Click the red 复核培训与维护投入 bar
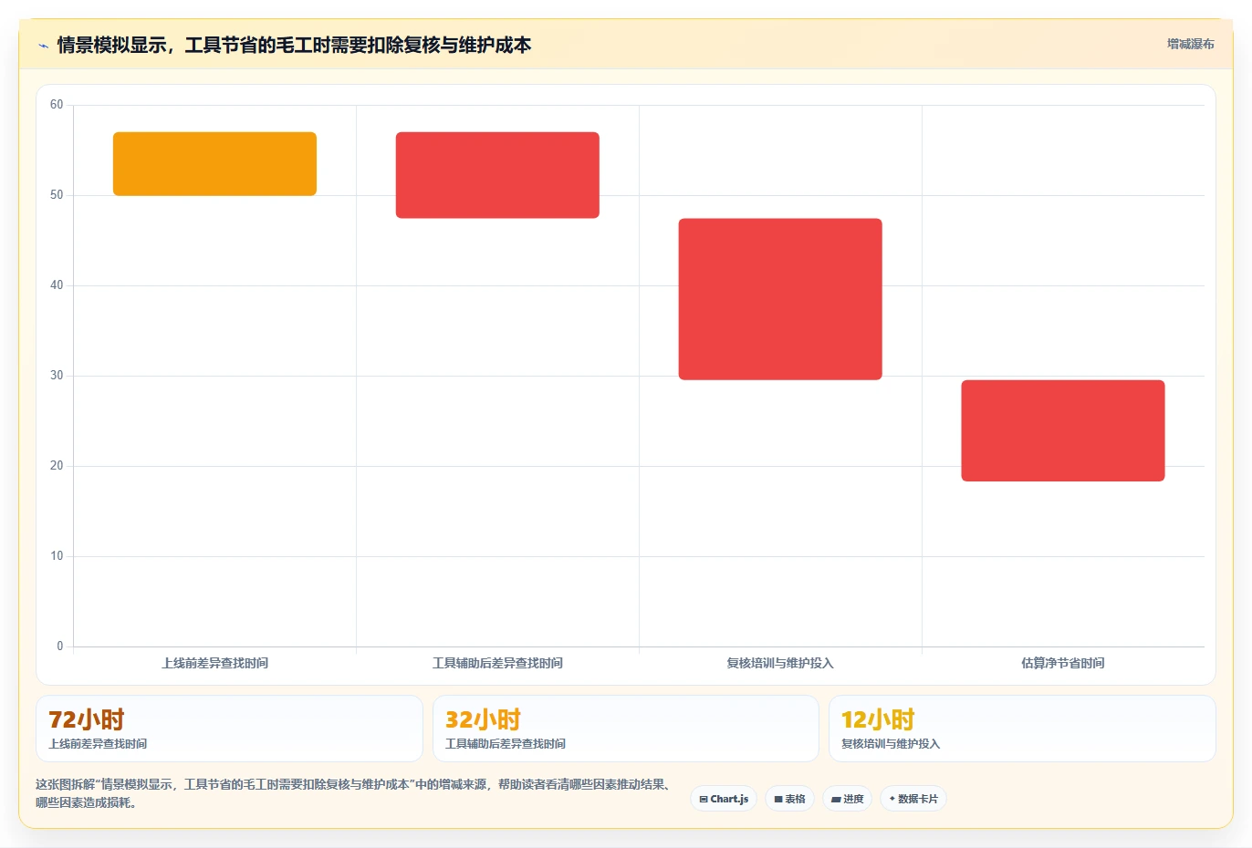The image size is (1252, 848). click(x=780, y=299)
